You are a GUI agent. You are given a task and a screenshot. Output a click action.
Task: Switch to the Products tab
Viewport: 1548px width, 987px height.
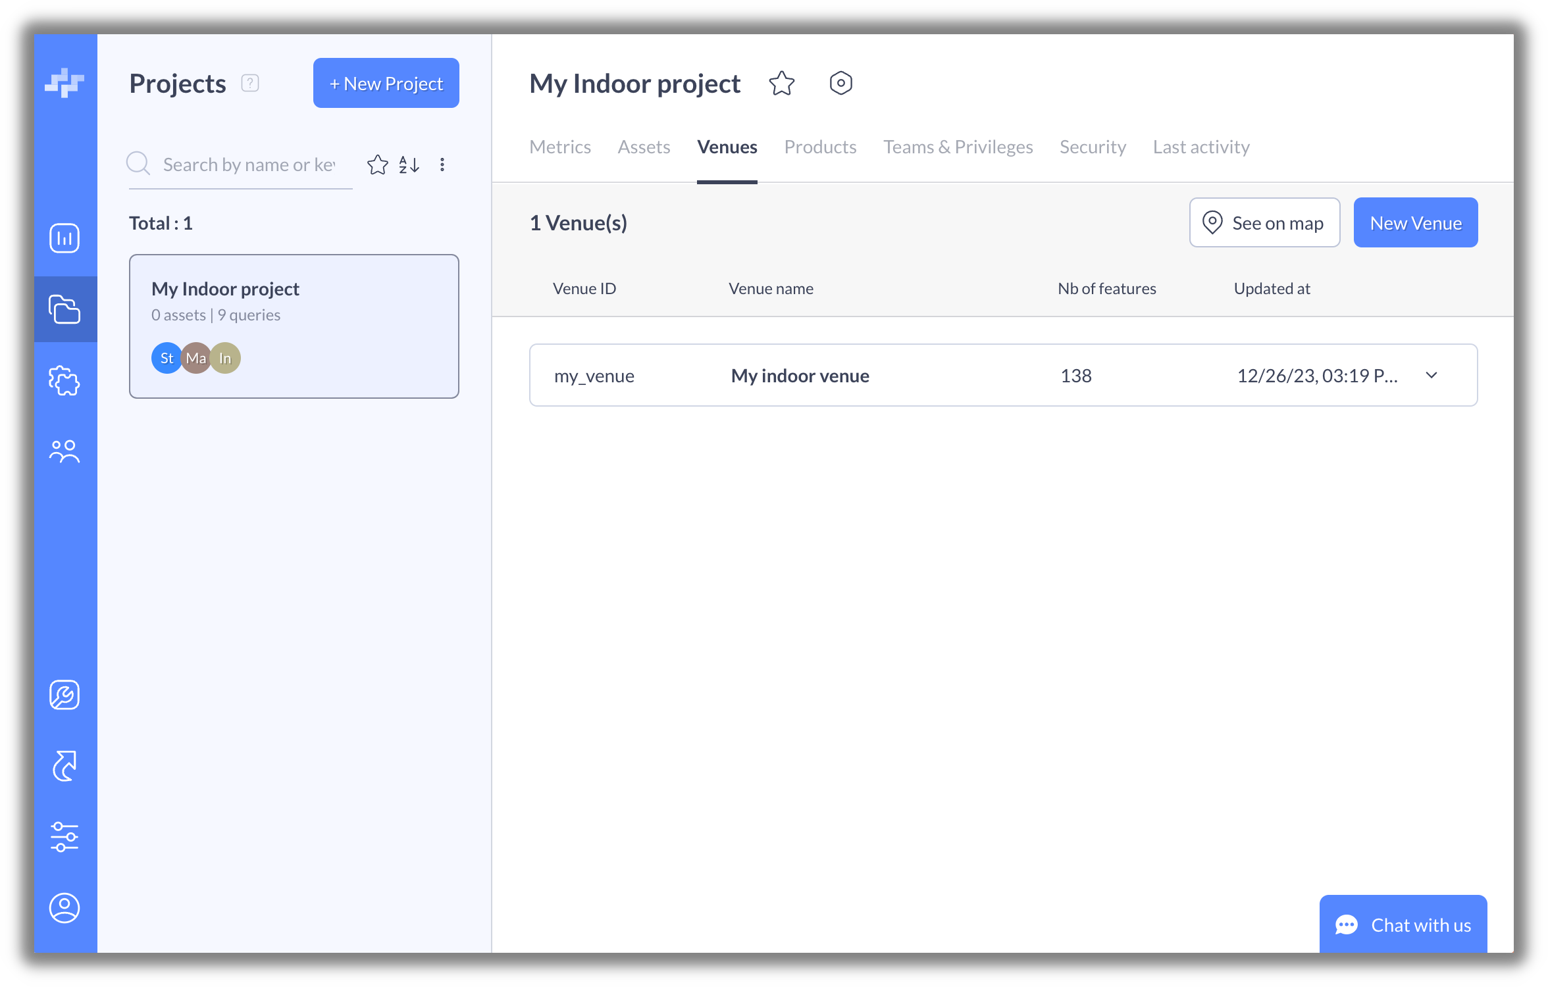coord(820,147)
